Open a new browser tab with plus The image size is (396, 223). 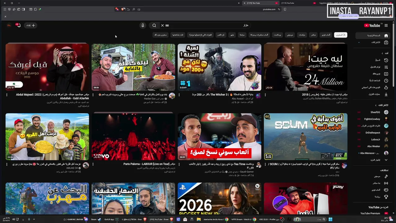point(239,3)
